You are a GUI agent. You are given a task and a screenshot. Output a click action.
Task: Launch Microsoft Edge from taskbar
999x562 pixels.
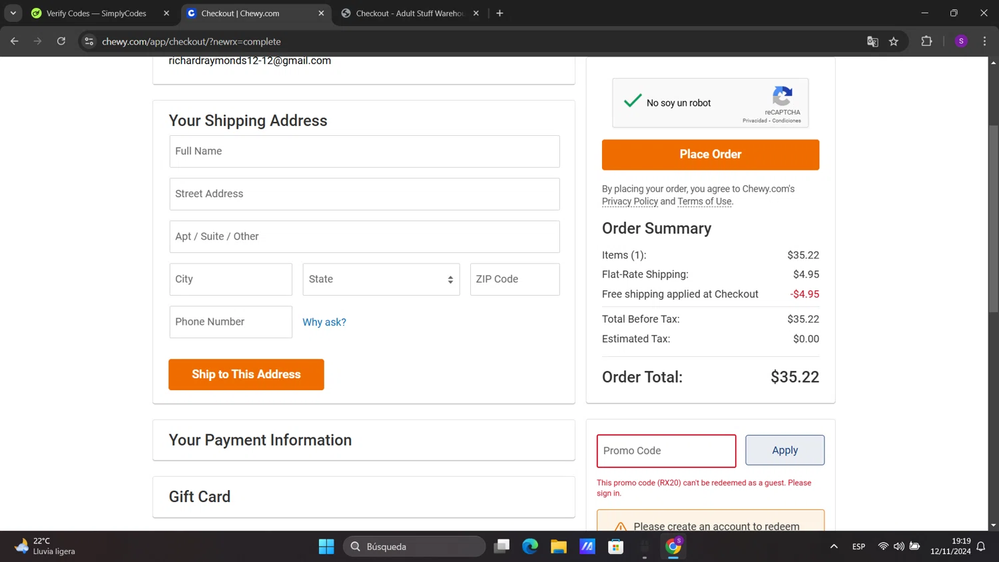[530, 547]
